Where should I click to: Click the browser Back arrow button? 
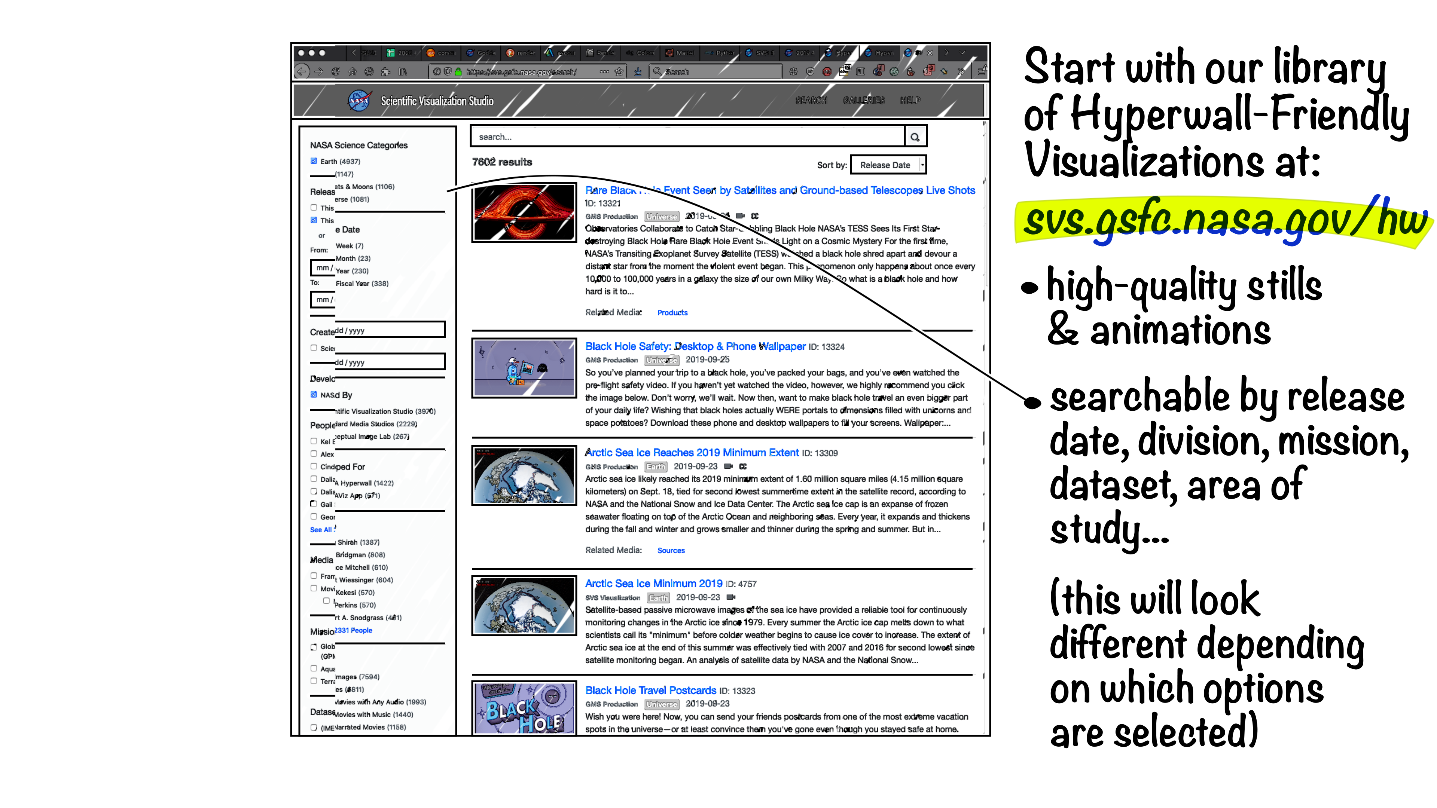point(302,71)
